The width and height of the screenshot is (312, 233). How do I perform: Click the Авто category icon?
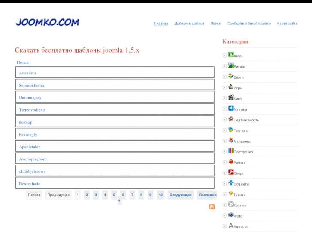[231, 55]
